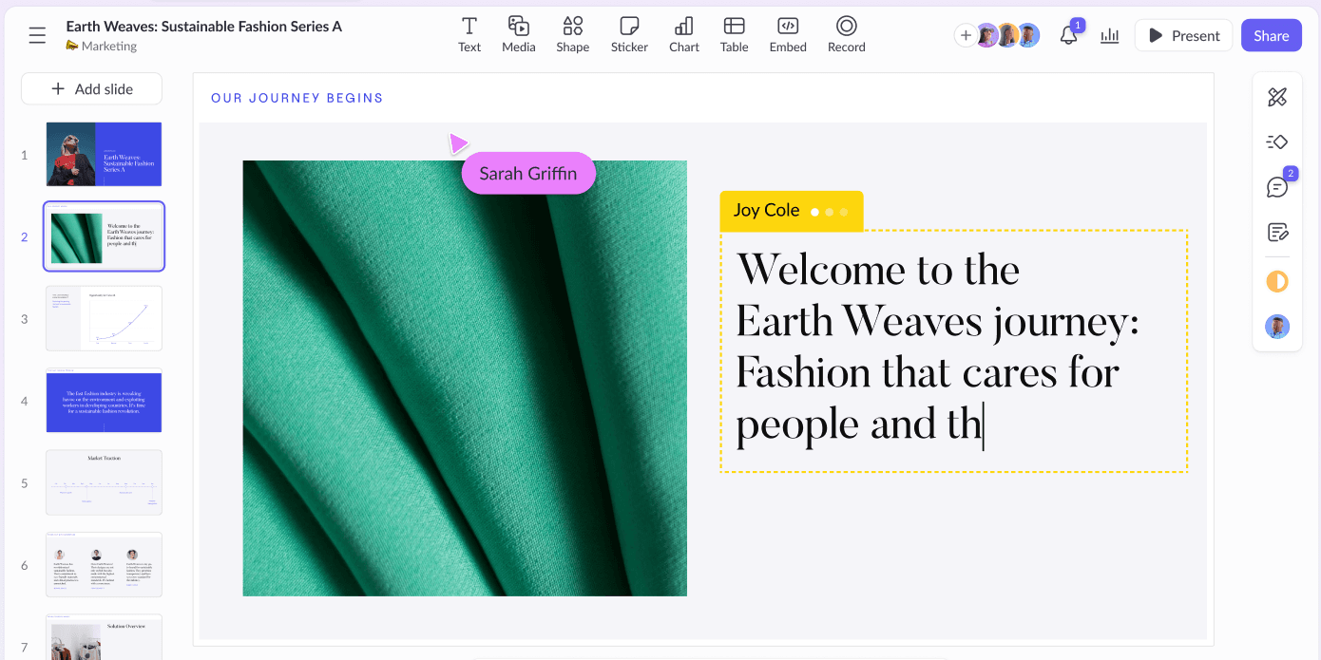Open the notifications bell
The height and width of the screenshot is (660, 1321).
tap(1068, 36)
